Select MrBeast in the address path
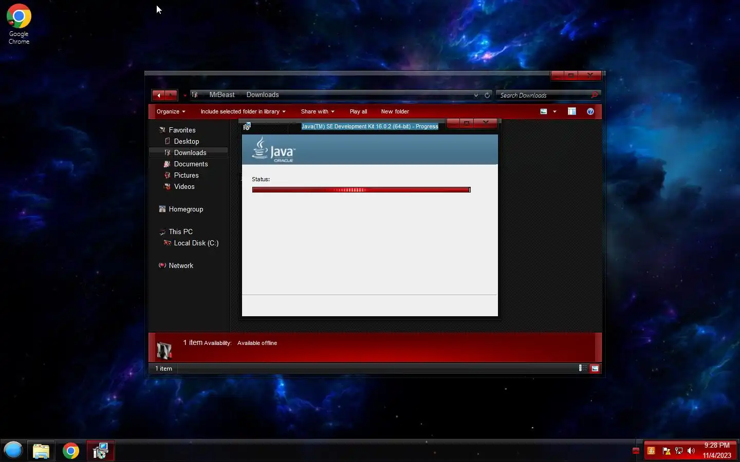Screen dimensions: 740x462 [222, 95]
